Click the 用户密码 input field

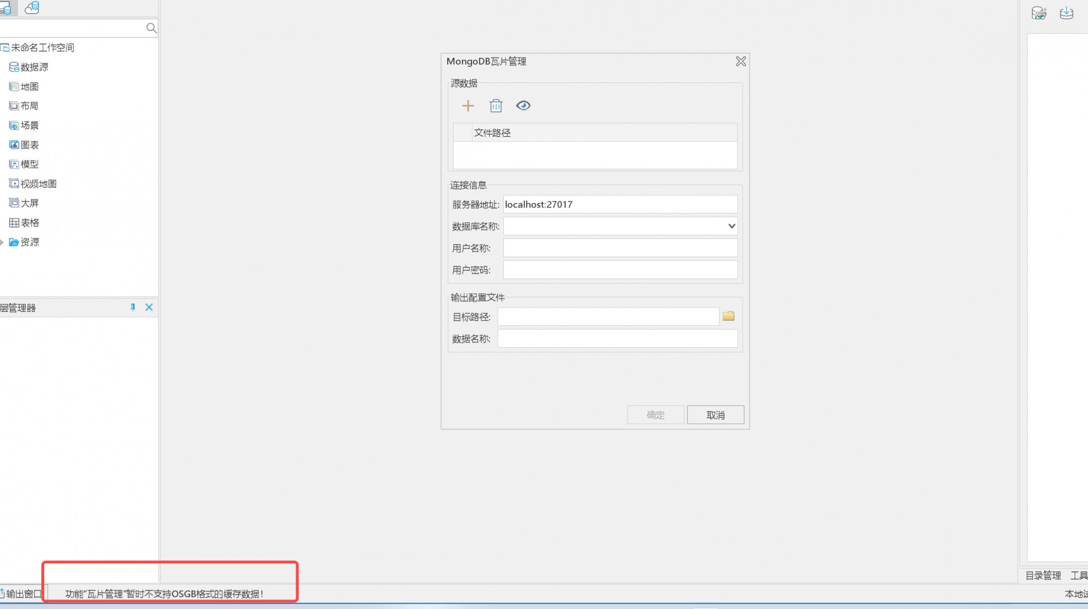[x=620, y=269]
